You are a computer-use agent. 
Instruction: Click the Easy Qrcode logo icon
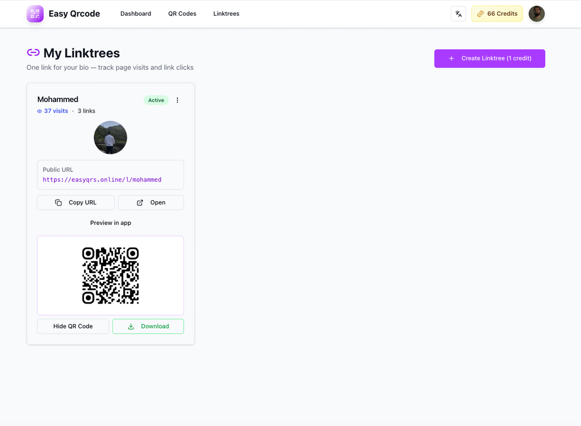coord(35,14)
